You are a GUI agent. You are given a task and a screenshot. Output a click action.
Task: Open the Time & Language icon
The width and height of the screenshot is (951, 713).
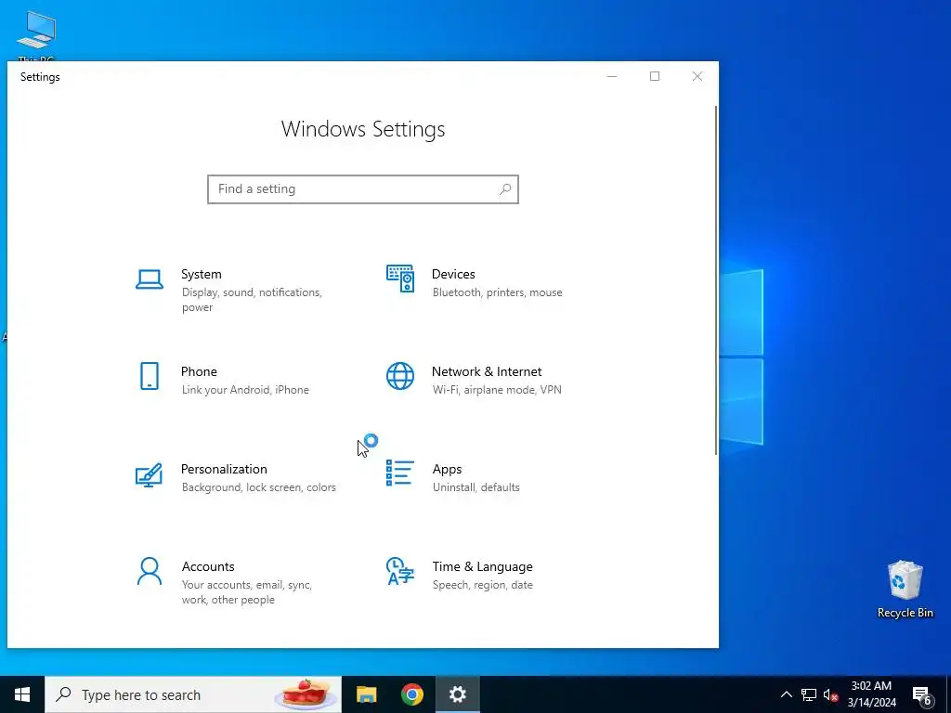coord(400,571)
